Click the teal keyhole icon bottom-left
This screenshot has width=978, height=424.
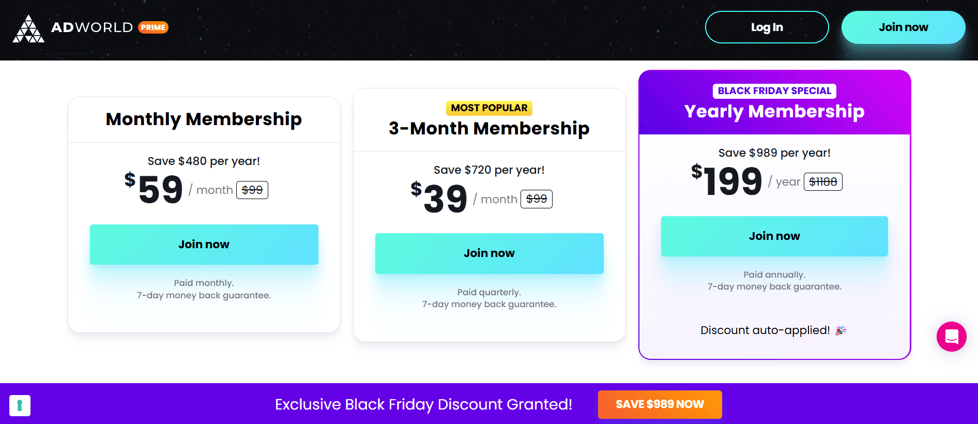tap(20, 405)
